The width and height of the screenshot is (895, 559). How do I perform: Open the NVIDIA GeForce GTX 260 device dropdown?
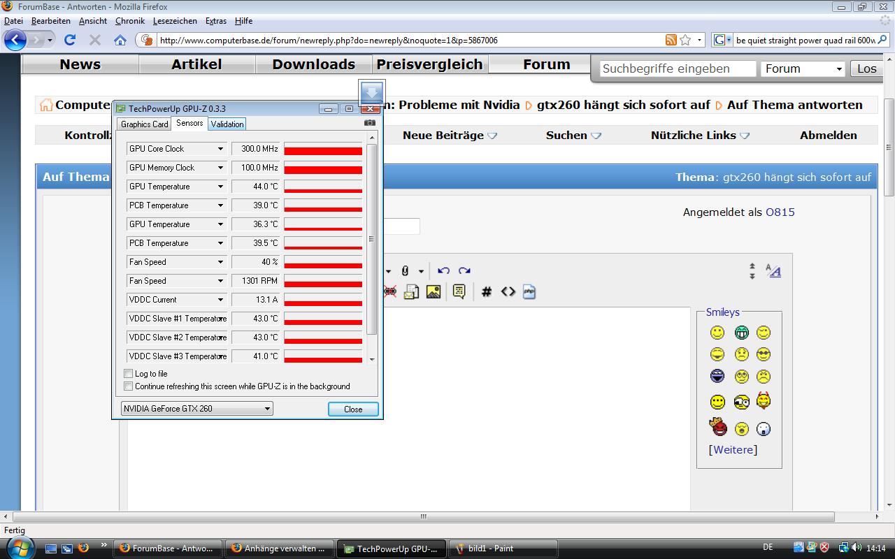[196, 409]
